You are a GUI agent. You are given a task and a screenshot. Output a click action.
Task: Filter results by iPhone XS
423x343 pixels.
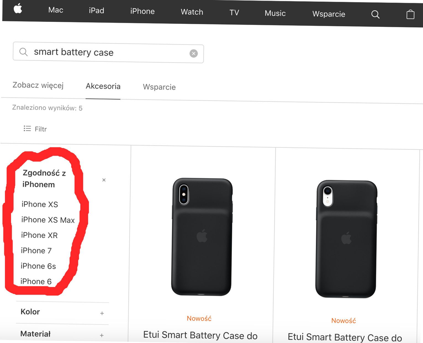[40, 204]
